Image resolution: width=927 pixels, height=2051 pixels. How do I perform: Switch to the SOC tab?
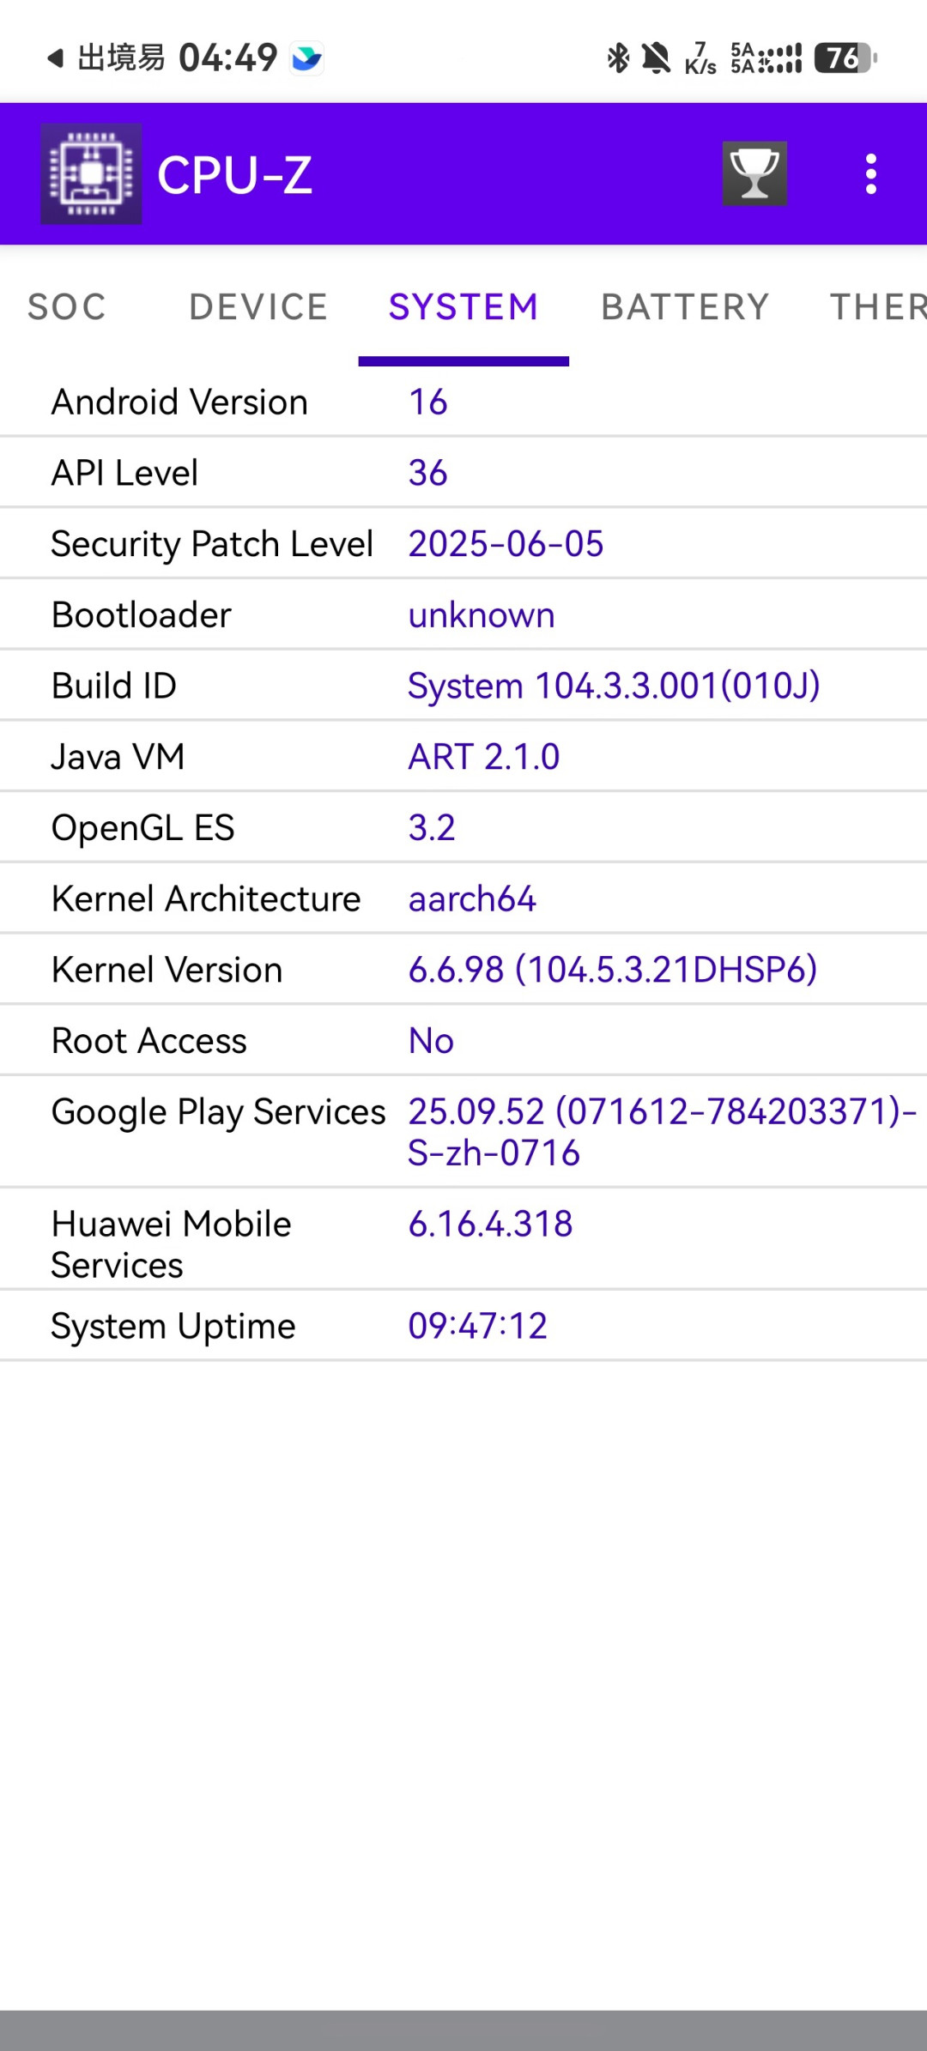coord(67,306)
